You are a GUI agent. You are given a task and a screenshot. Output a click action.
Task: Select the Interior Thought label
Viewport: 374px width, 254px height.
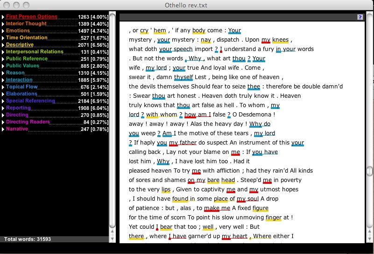(26, 23)
